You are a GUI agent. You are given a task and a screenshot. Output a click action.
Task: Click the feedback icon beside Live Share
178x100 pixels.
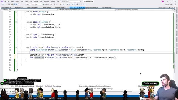tap(175, 4)
